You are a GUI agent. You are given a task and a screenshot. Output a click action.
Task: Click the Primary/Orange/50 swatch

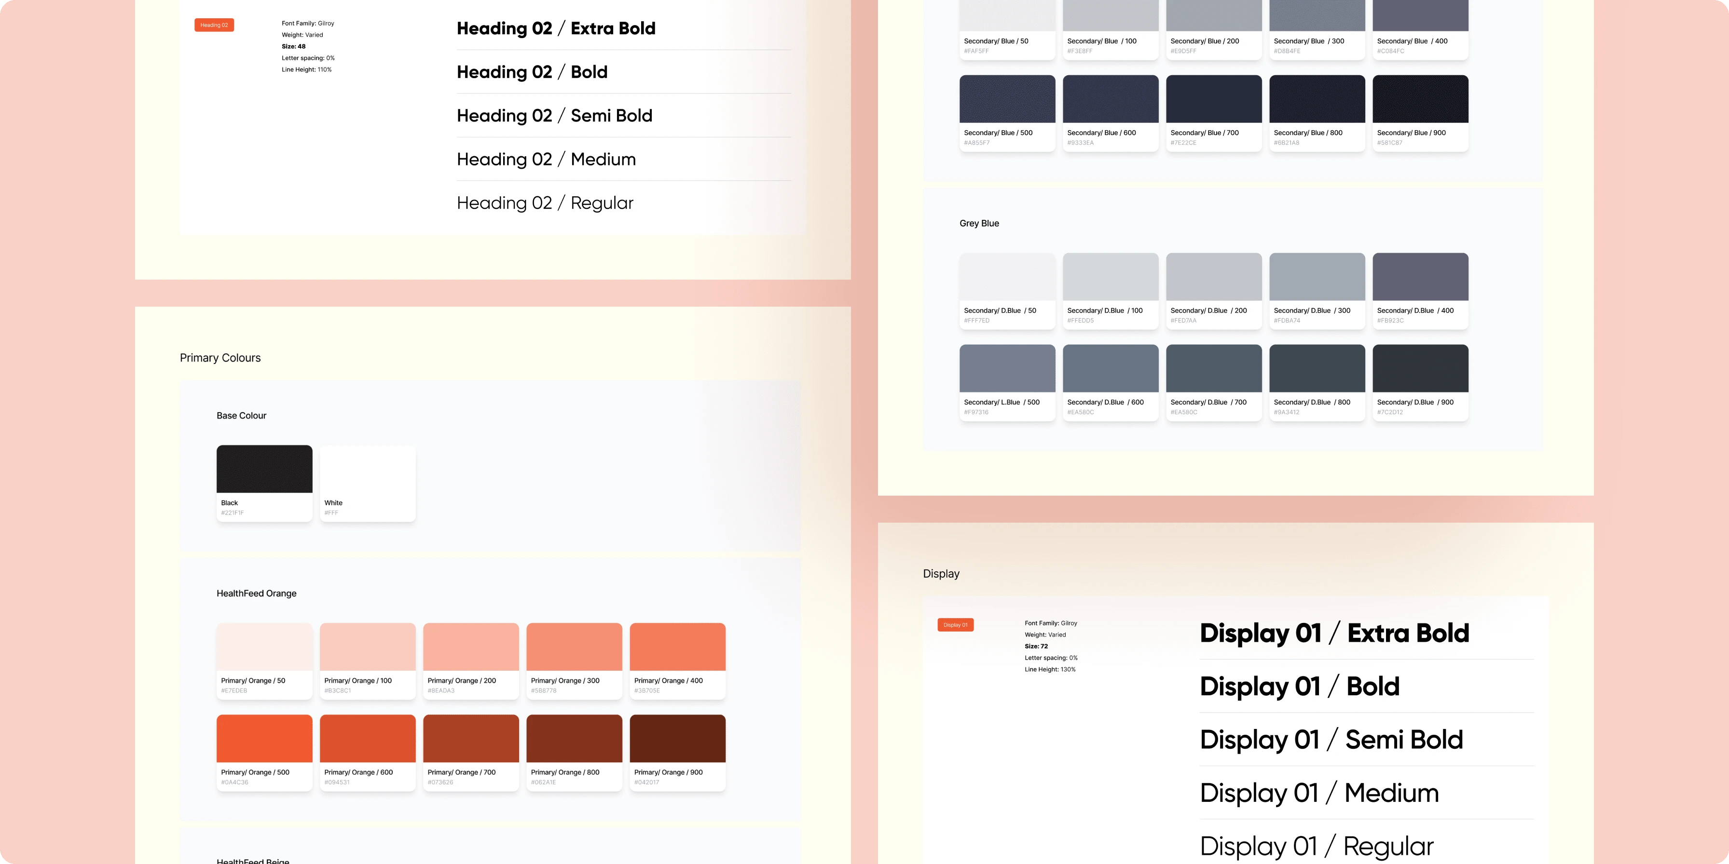tap(264, 646)
